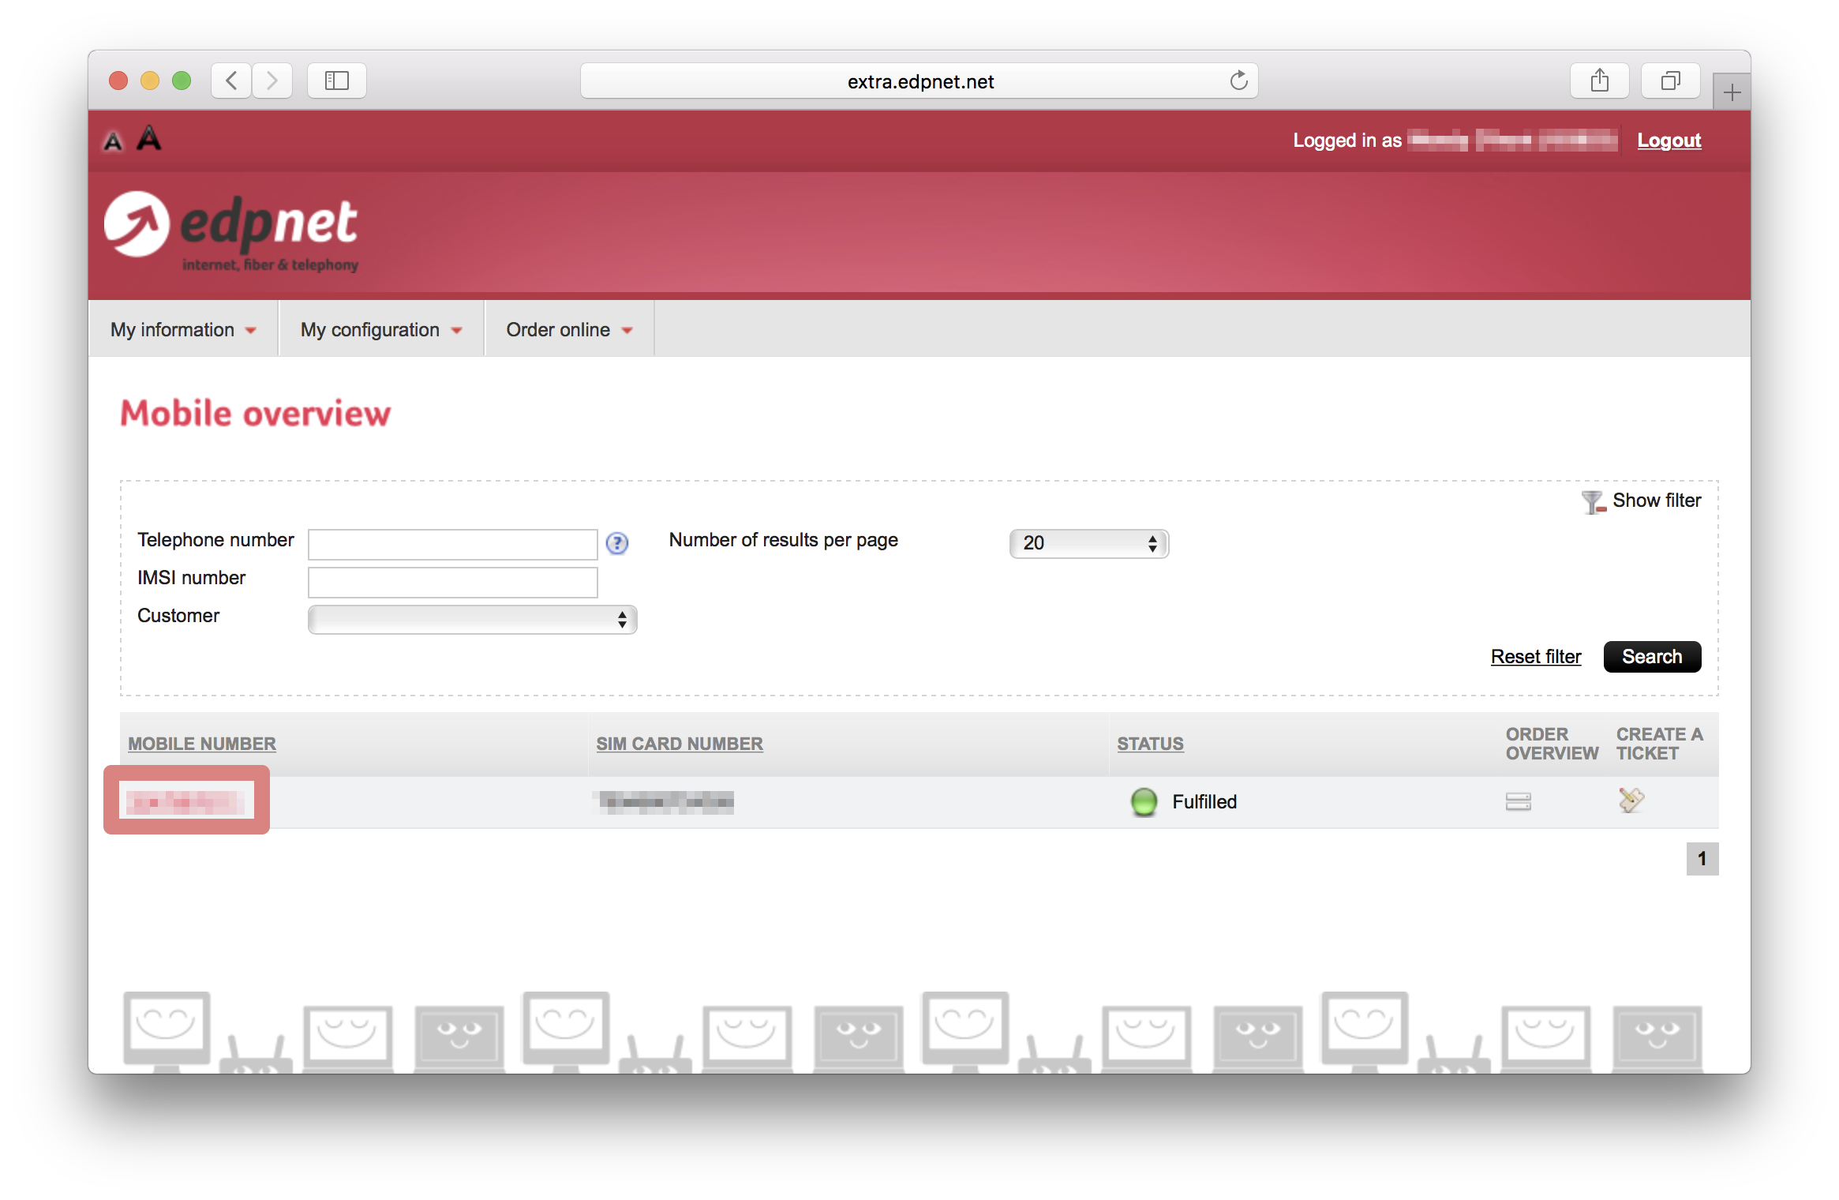This screenshot has height=1200, width=1839.
Task: Open the telephone number help icon
Action: coord(617,543)
